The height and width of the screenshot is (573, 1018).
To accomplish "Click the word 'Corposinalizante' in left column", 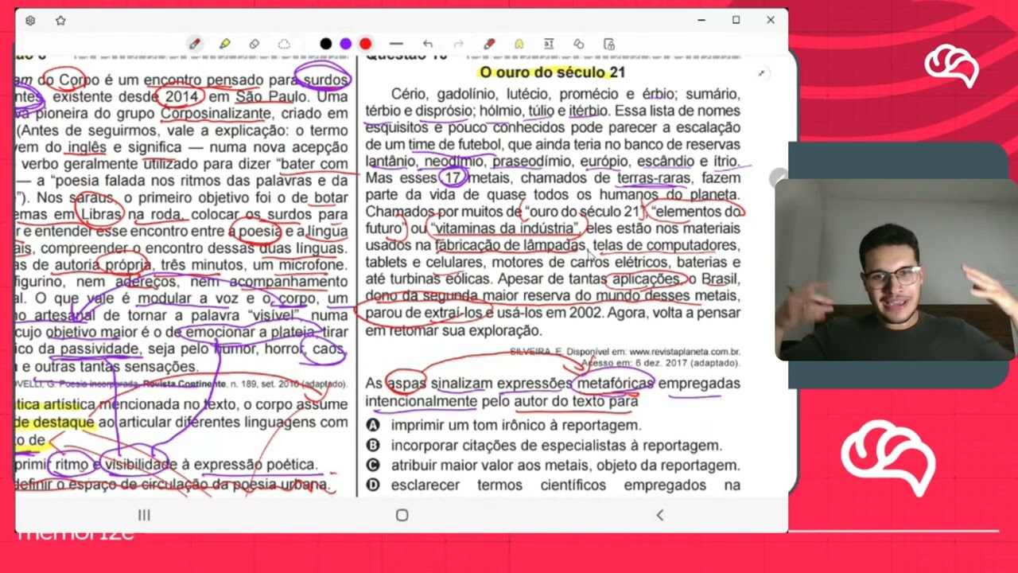I will coord(215,114).
